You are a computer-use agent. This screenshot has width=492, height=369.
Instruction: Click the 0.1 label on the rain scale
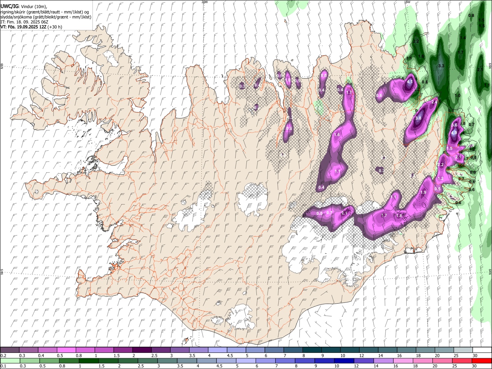(x=3, y=366)
